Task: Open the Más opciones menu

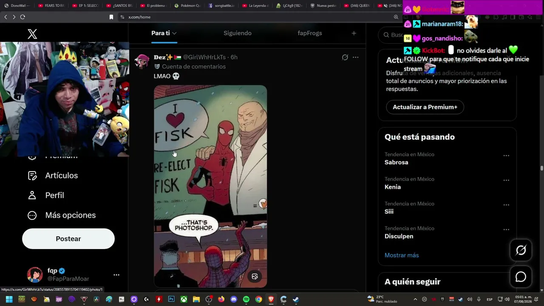Action: tap(62, 215)
